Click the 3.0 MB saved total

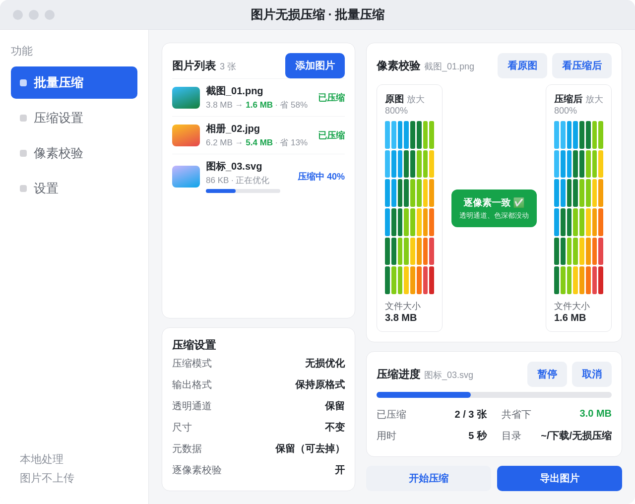pyautogui.click(x=596, y=413)
